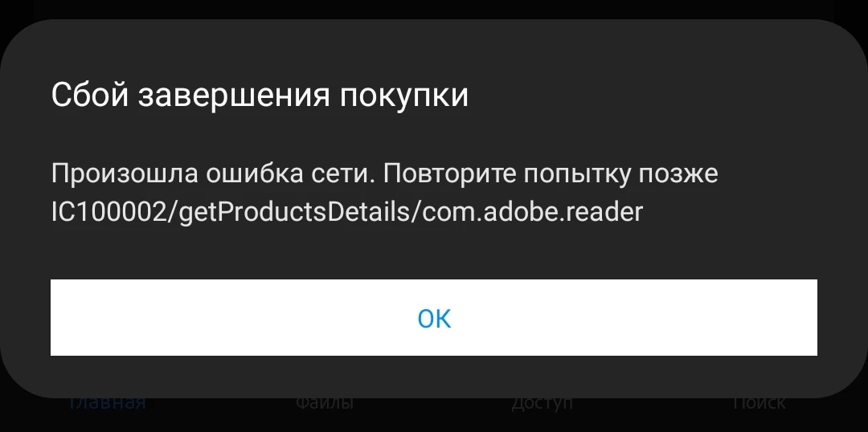Screen dimensions: 868x432
Task: Click the word 'покупки' in the title
Action: (x=404, y=96)
